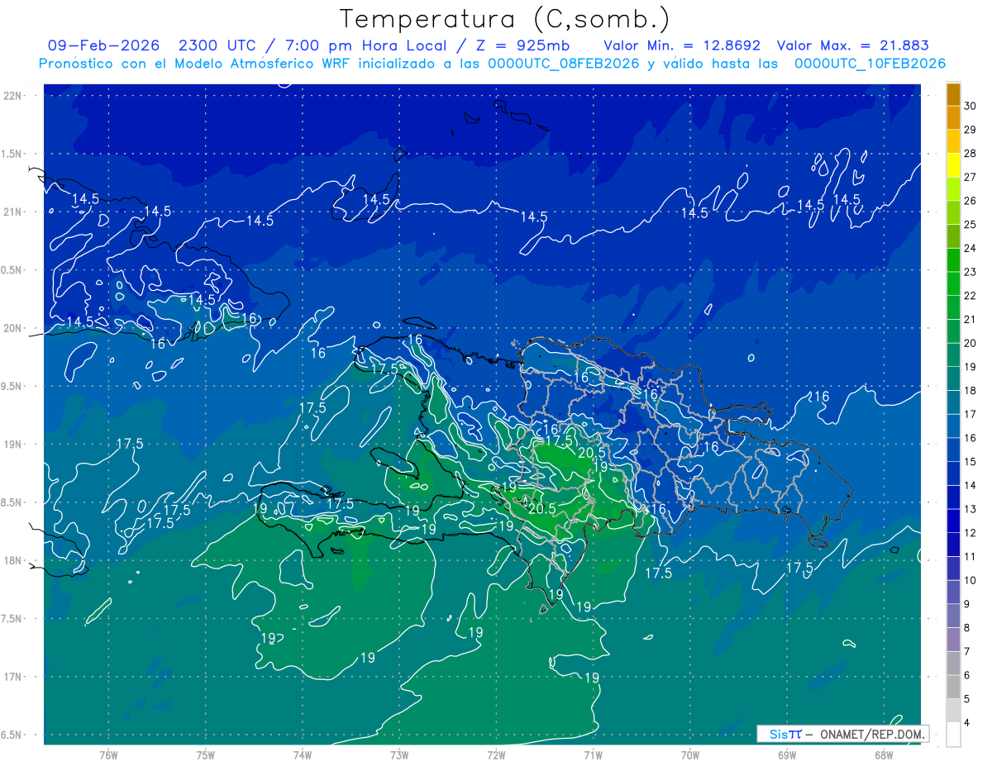Click the '76W' longitude axis label
The height and width of the screenshot is (766, 992).
(x=108, y=755)
